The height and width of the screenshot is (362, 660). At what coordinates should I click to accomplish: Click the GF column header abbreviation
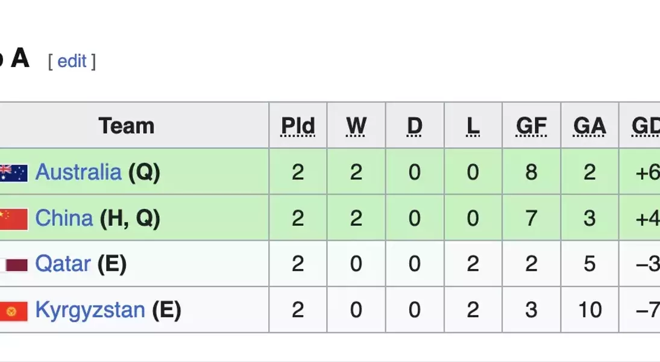click(x=531, y=126)
